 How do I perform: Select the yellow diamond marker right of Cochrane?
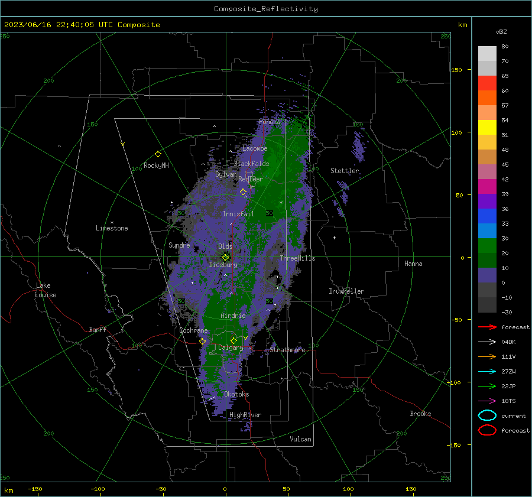[203, 341]
